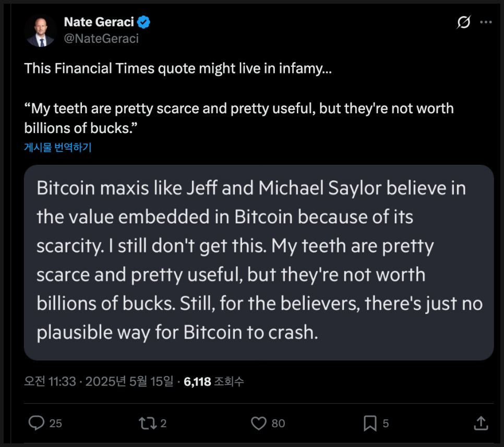Click the reply count 25
The width and height of the screenshot is (504, 447).
(x=56, y=424)
